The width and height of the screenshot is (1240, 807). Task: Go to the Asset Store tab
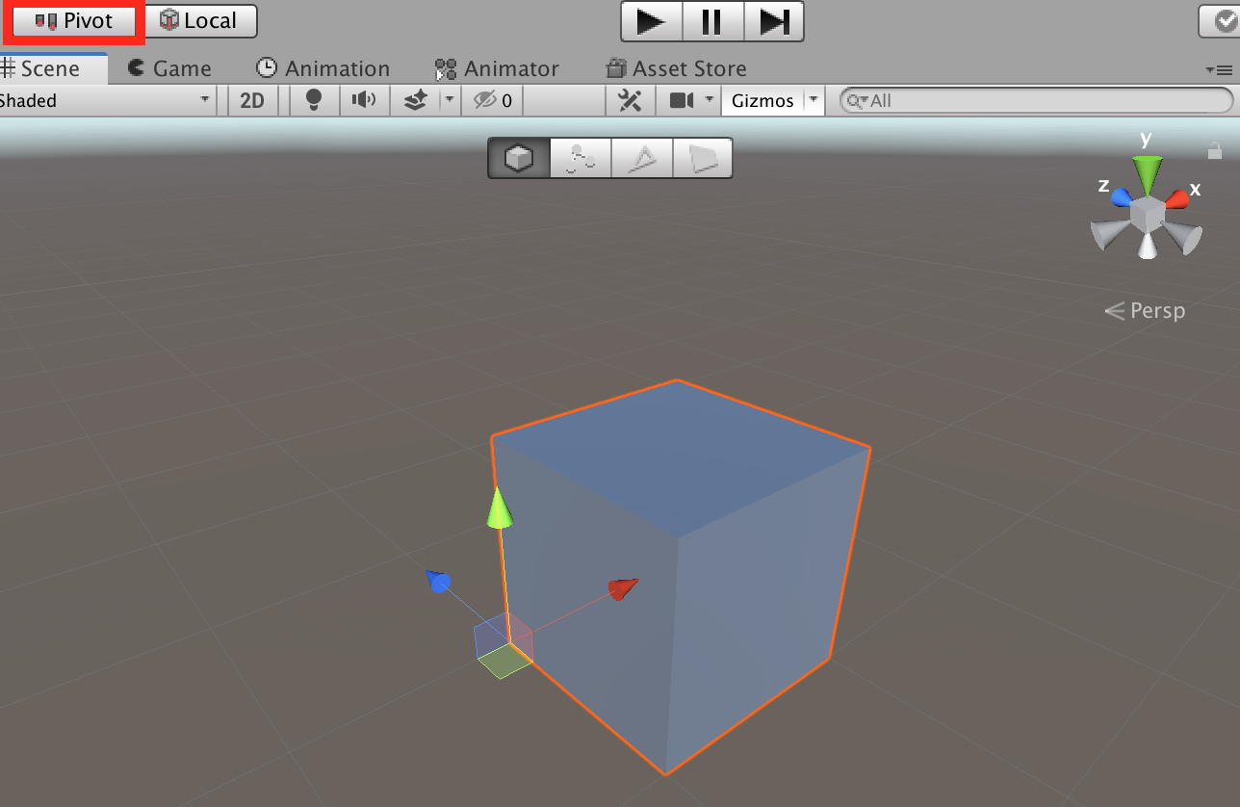point(676,68)
